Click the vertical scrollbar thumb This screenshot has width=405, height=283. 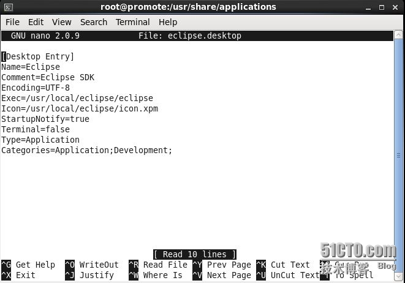(398, 156)
